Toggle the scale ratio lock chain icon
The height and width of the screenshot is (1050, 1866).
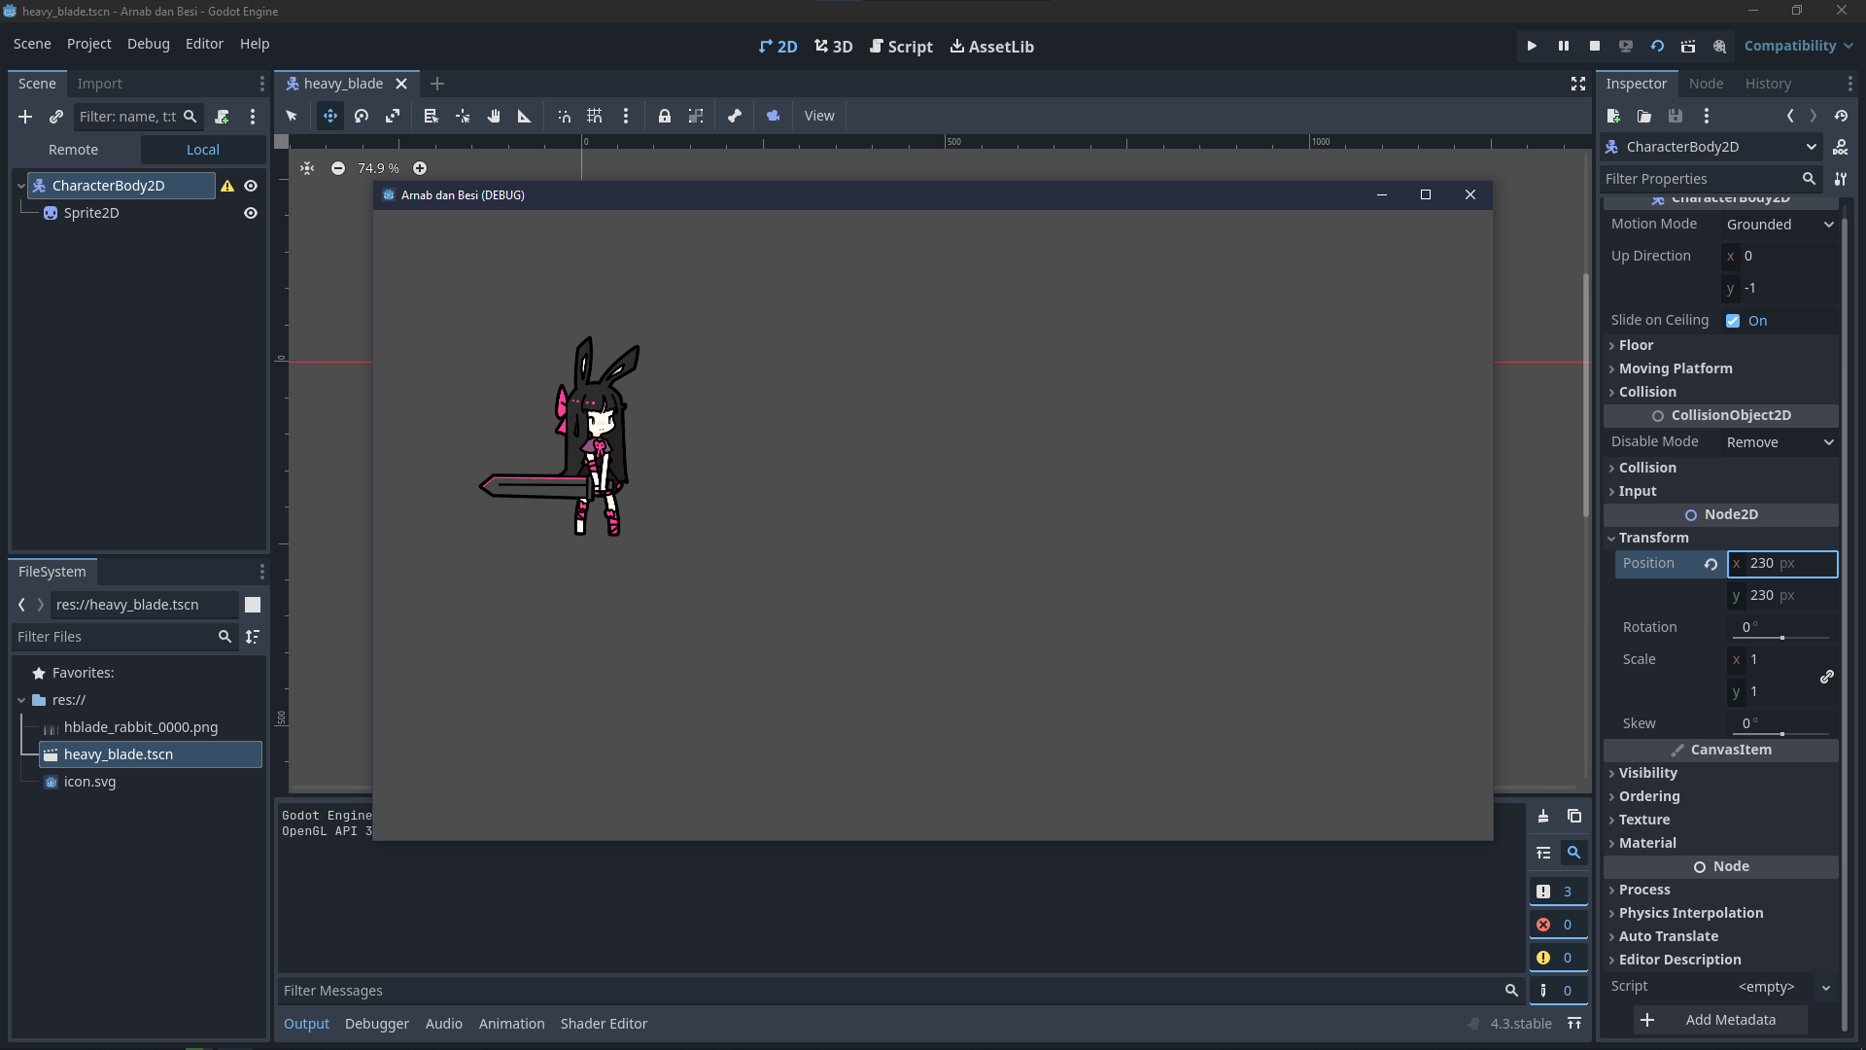1827,676
